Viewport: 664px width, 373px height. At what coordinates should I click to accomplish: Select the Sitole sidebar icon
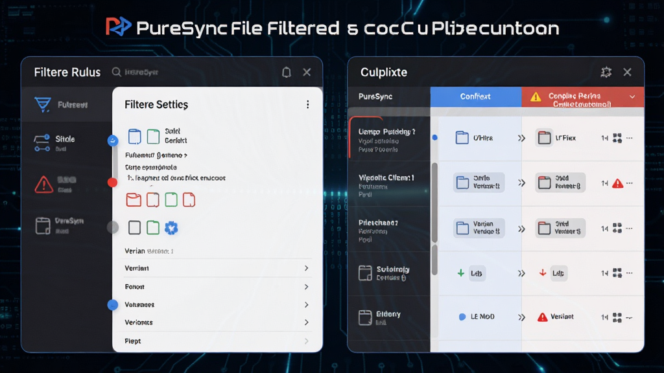point(42,143)
